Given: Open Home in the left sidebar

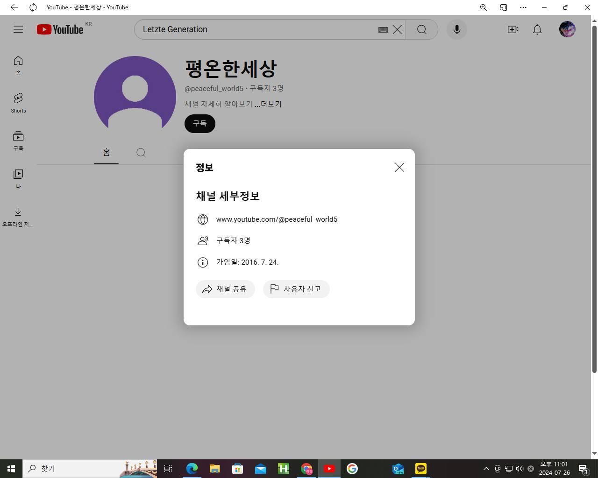Looking at the screenshot, I should coord(18,65).
